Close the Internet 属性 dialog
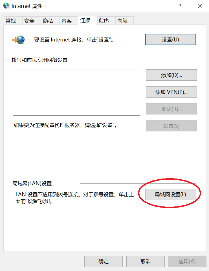 [x=200, y=6]
